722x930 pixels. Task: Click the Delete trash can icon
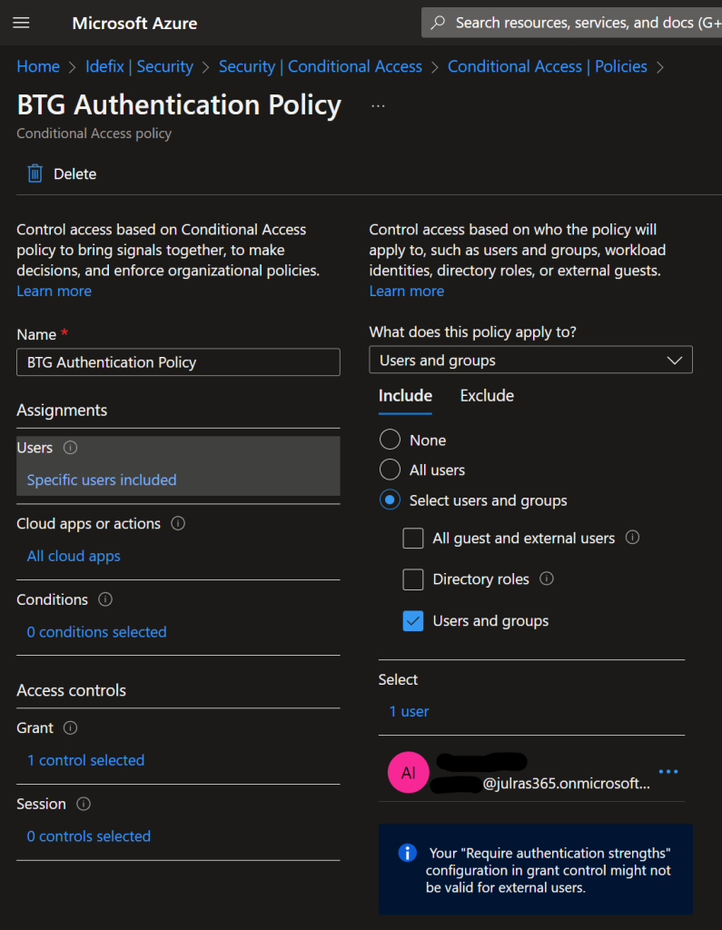[x=35, y=173]
